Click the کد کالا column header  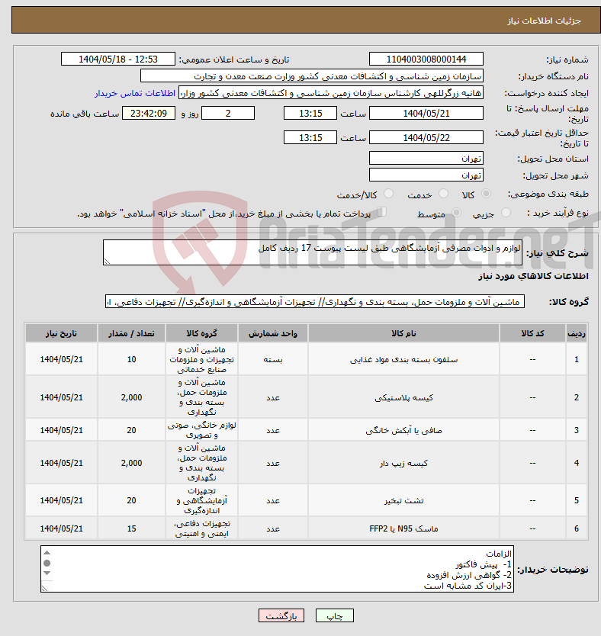pyautogui.click(x=533, y=333)
